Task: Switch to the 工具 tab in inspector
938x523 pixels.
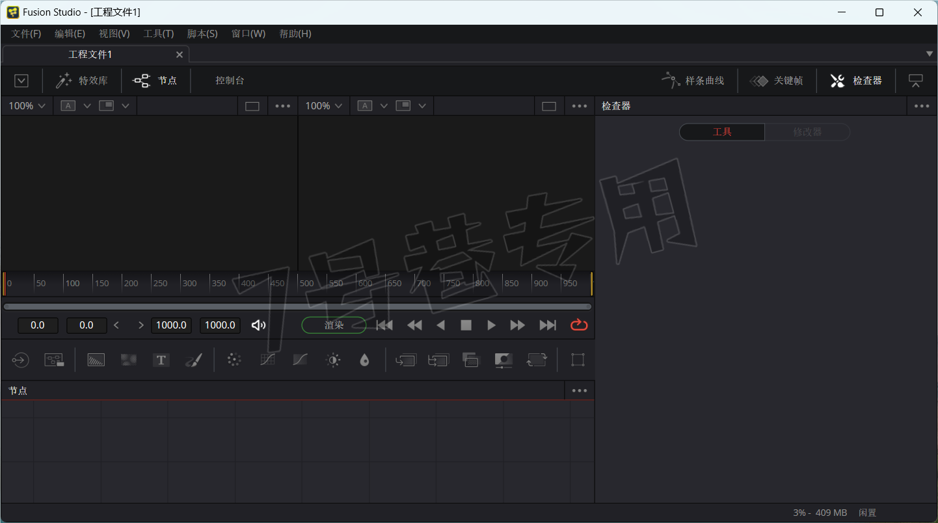Action: tap(722, 132)
